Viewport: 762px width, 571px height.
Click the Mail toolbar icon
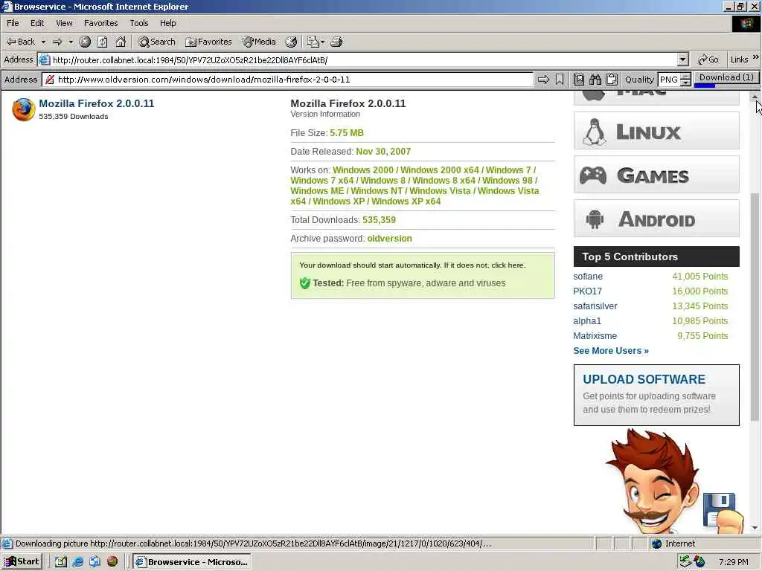[313, 42]
